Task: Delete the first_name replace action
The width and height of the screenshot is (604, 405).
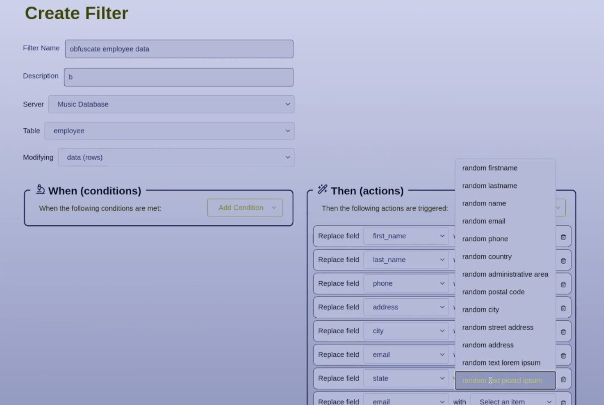Action: point(563,237)
